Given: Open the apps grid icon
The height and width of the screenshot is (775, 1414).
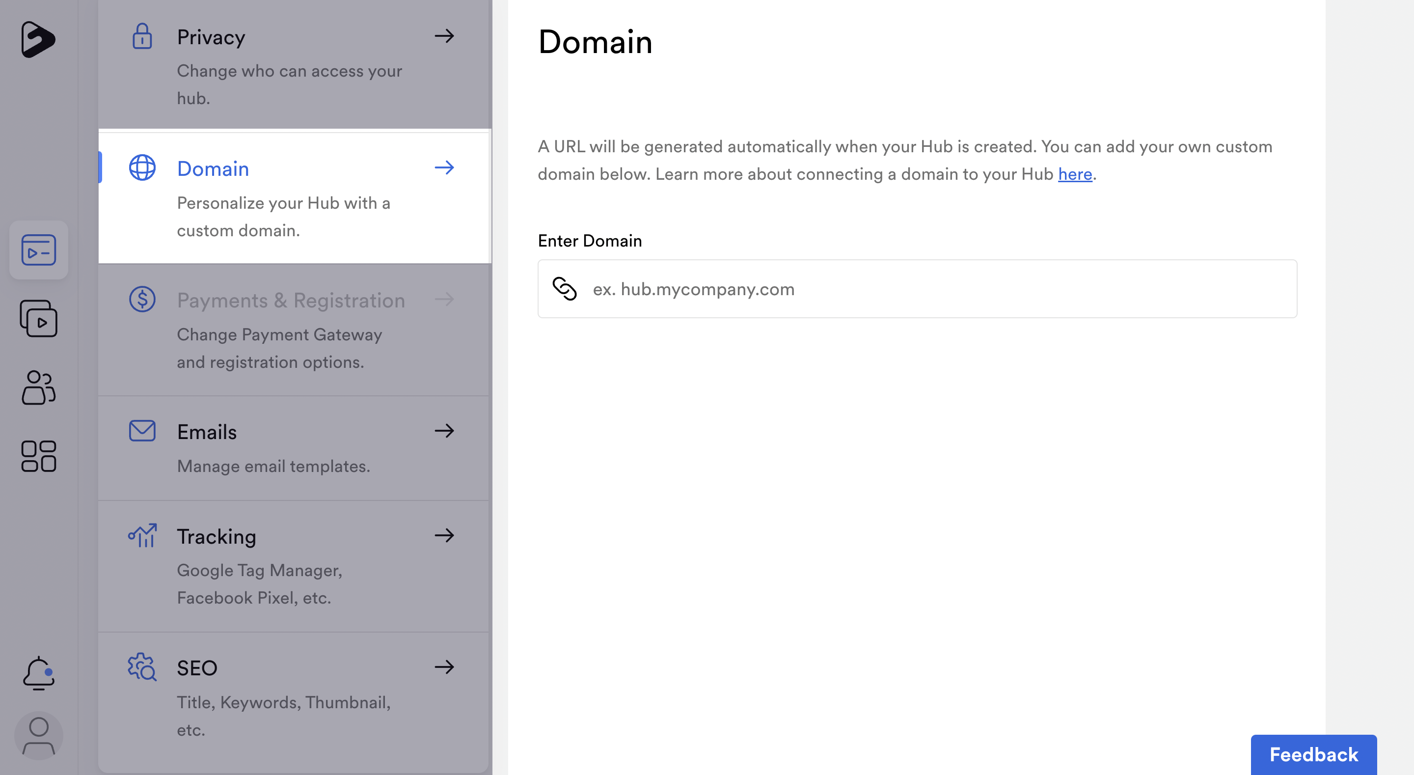Looking at the screenshot, I should coord(38,456).
